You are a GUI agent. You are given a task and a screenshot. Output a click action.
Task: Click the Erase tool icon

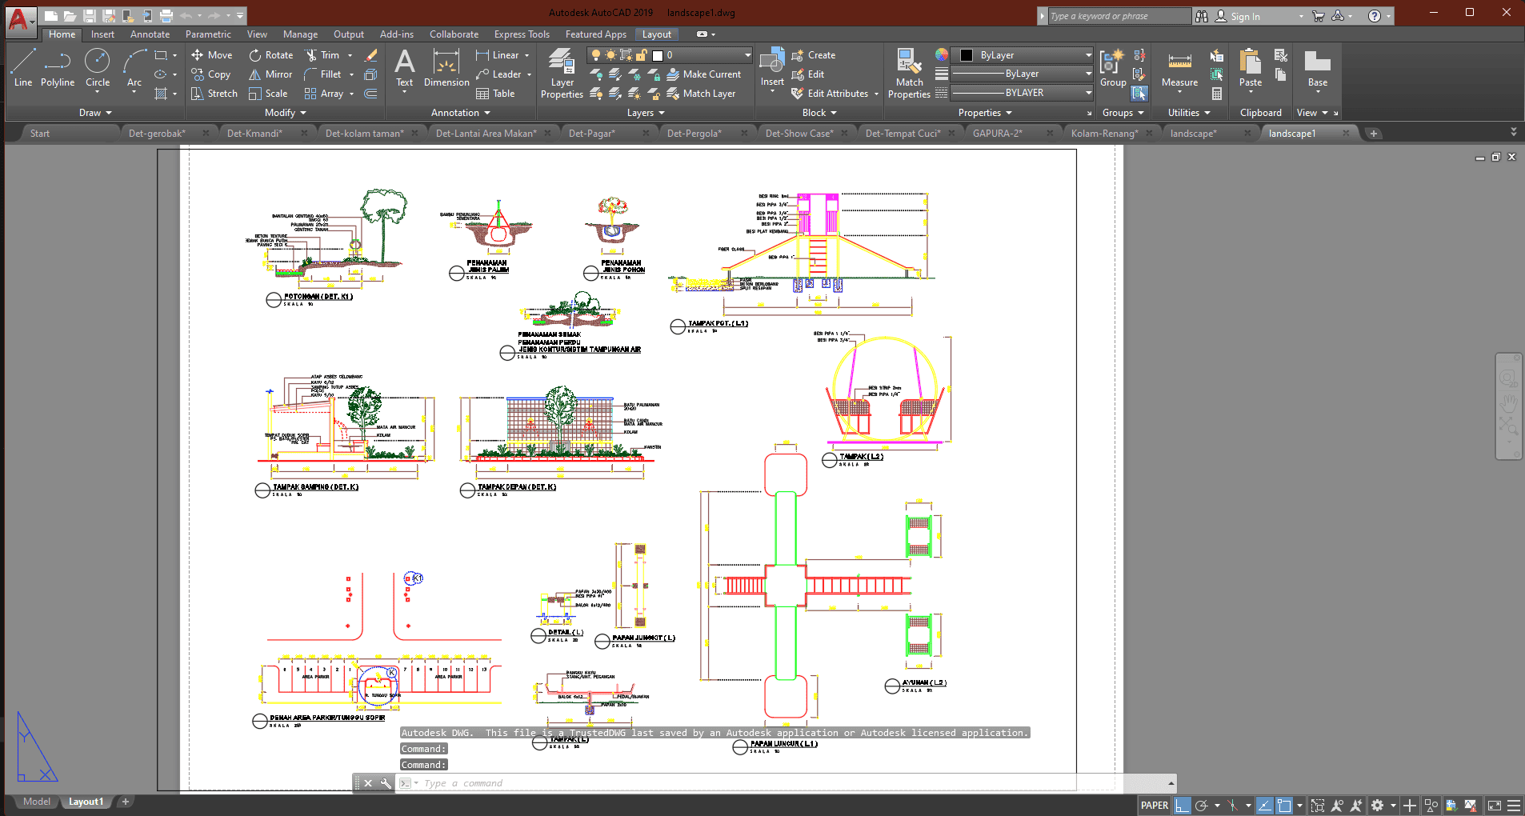370,55
